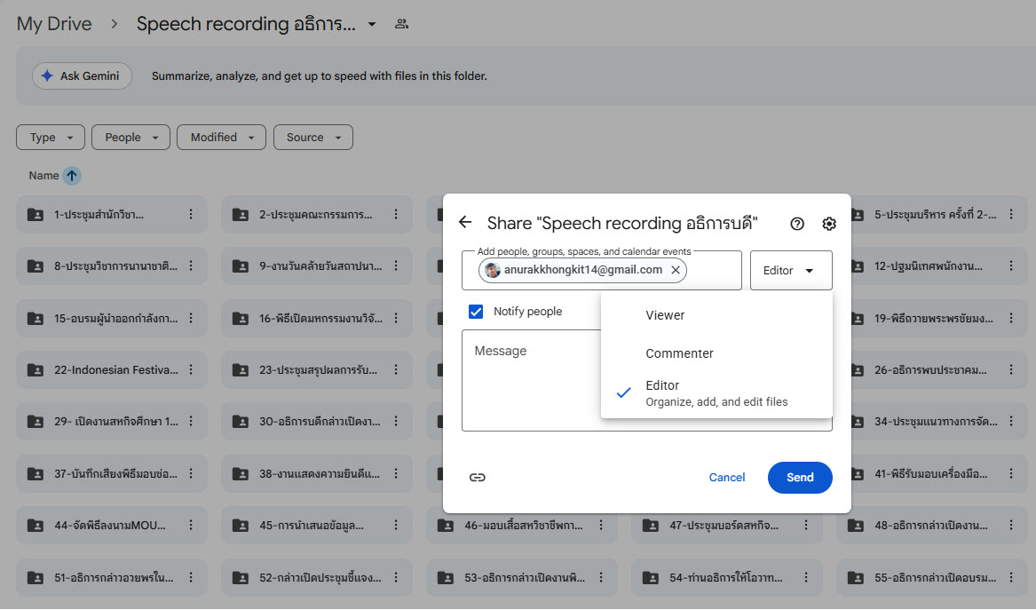Open more options for 1-ประชุมสำนักวิชา folder

tap(191, 214)
